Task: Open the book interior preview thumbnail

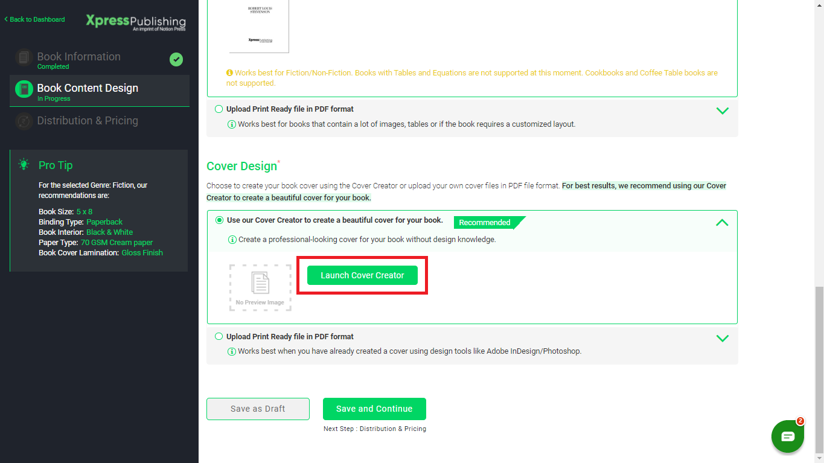Action: [259, 27]
